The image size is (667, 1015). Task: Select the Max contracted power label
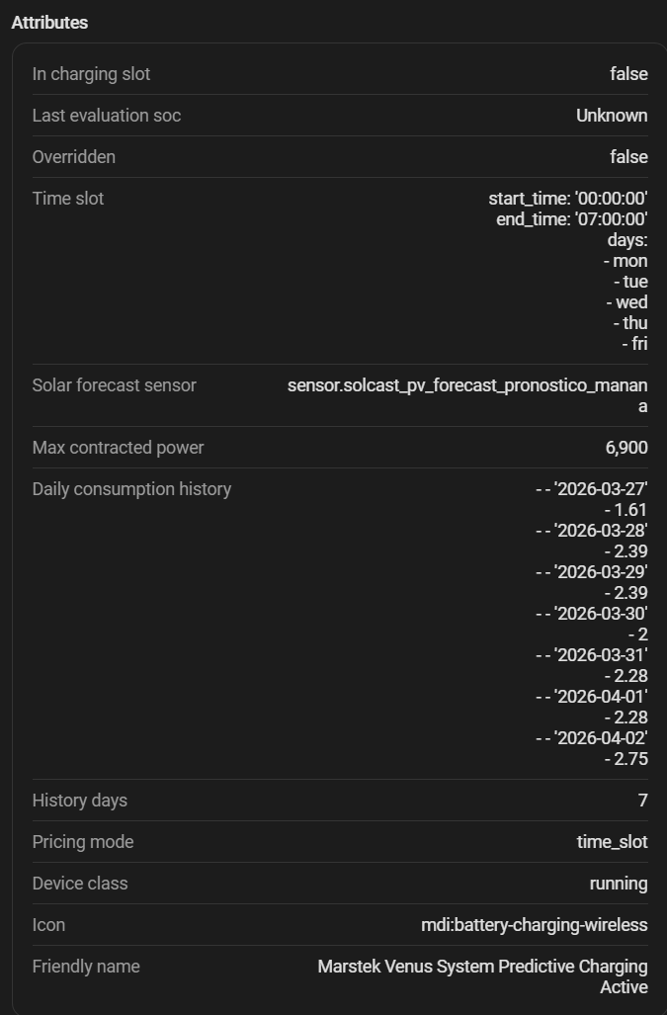point(118,448)
